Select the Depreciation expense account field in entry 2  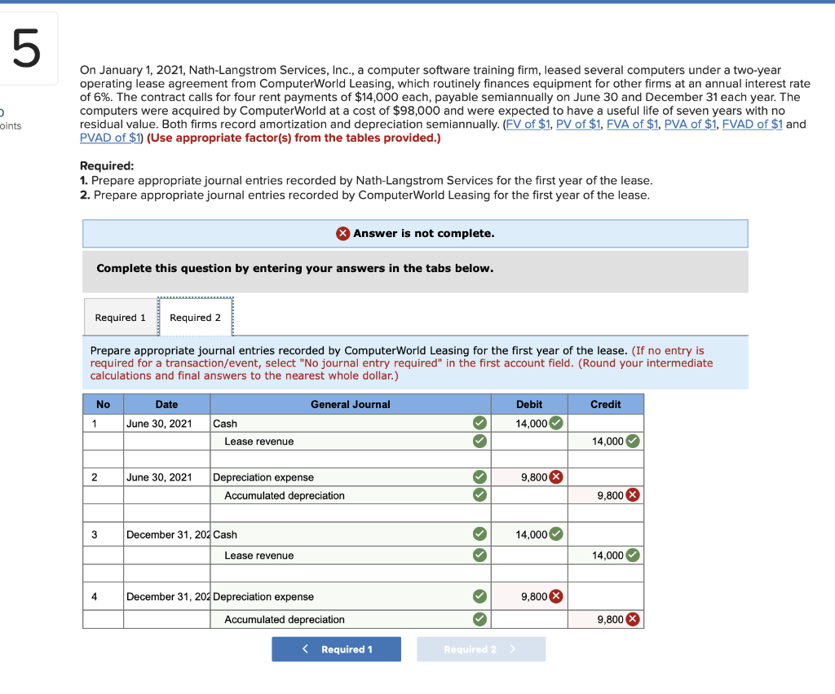coord(351,477)
